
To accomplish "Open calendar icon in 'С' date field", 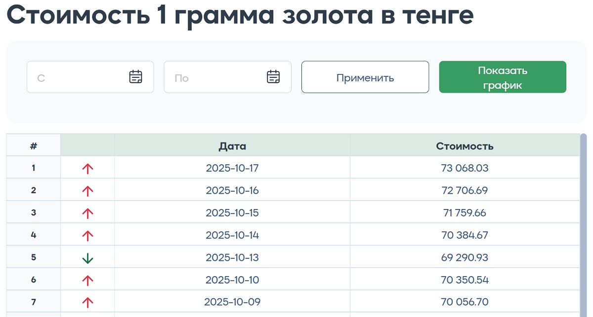I will tap(136, 77).
